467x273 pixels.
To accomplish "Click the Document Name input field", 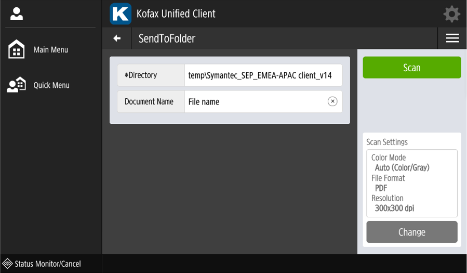I will point(255,102).
